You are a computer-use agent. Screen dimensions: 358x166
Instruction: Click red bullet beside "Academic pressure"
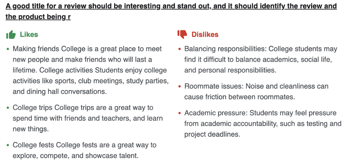click(180, 113)
